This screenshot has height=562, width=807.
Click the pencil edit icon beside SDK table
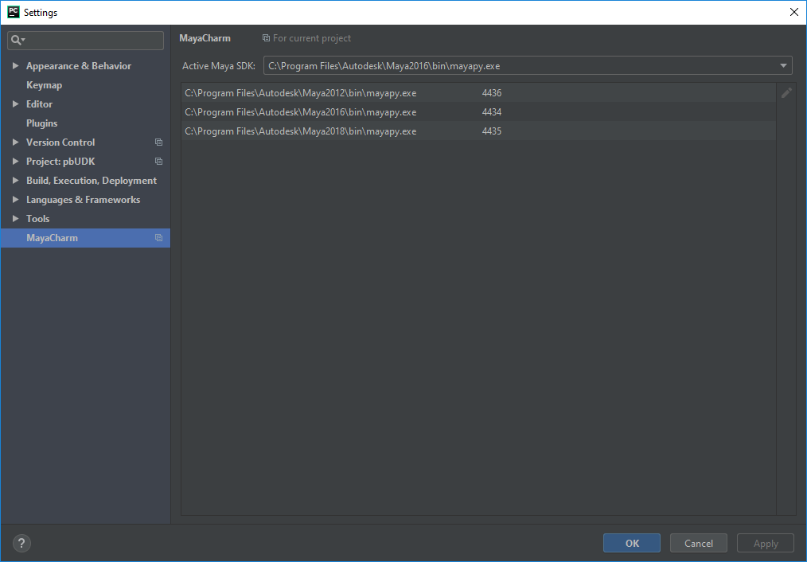[x=786, y=93]
